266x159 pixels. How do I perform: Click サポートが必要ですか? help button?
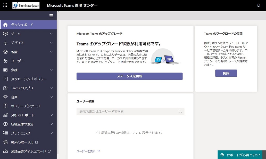point(240,155)
